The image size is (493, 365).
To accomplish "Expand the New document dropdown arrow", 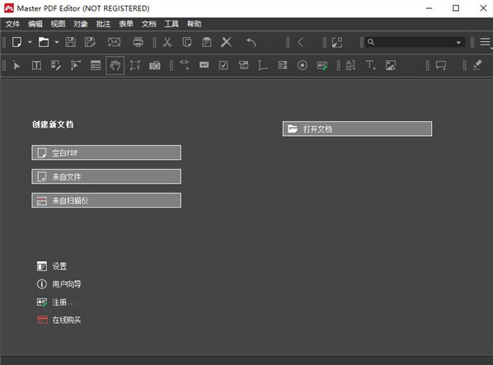I will tap(30, 42).
